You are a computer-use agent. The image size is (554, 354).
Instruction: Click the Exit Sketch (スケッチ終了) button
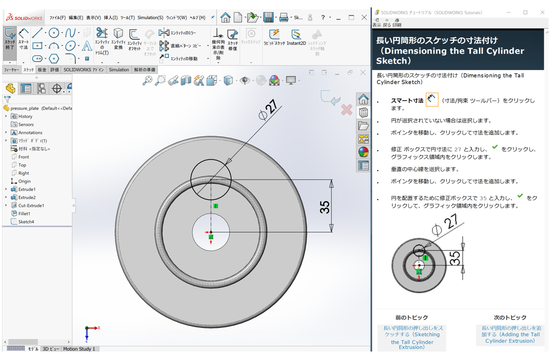(x=10, y=38)
